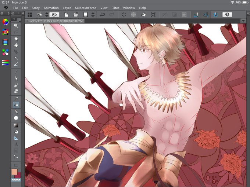Redo the action
The height and width of the screenshot is (187, 250).
(112, 15)
